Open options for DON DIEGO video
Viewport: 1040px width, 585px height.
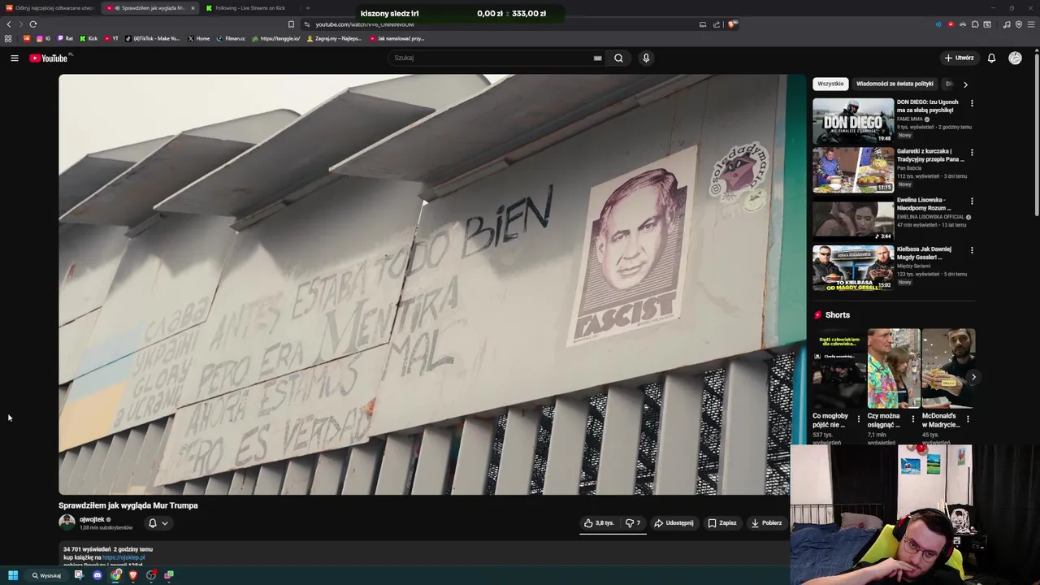click(972, 103)
